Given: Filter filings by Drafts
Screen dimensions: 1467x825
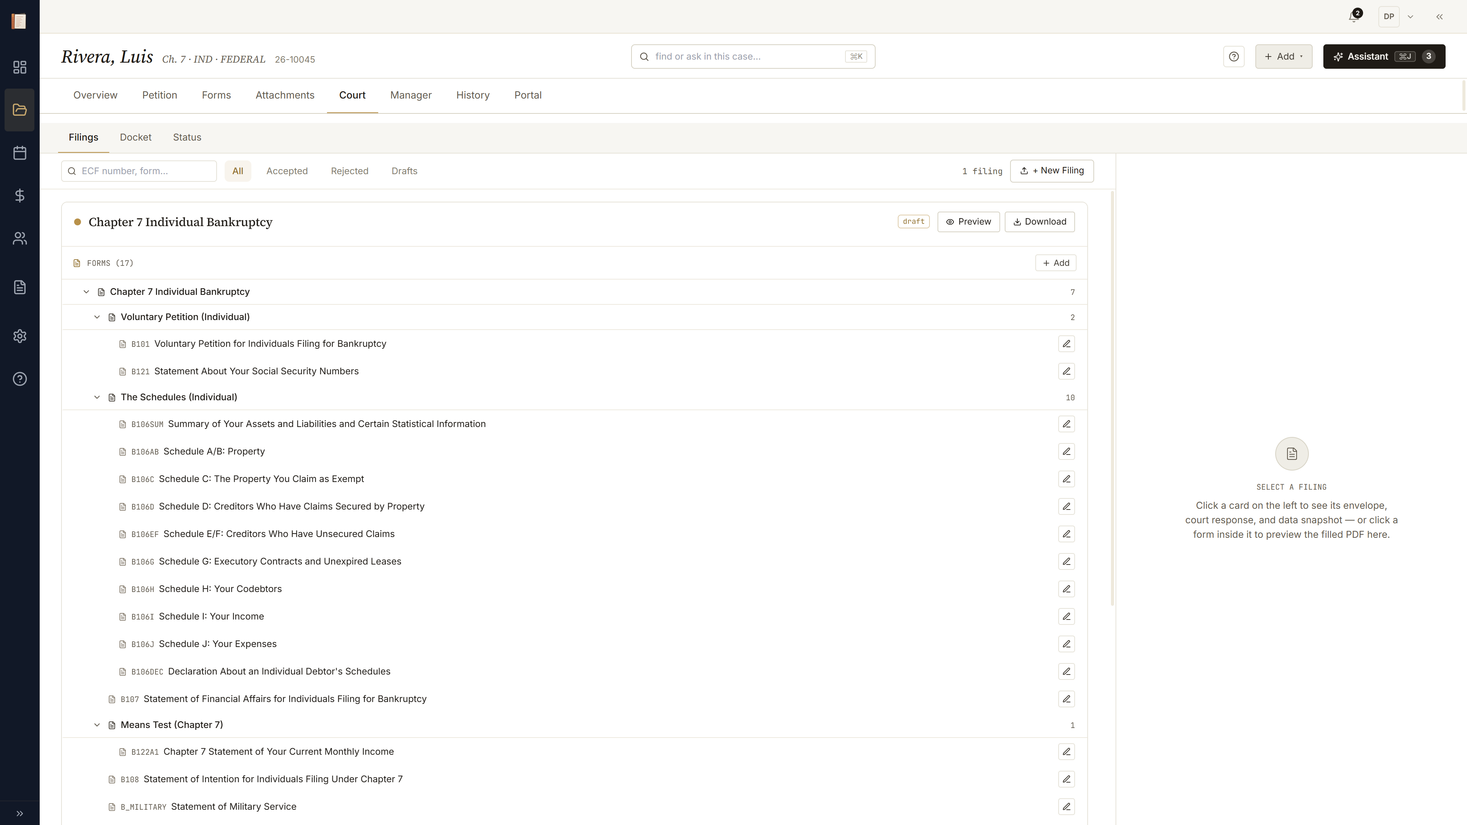Looking at the screenshot, I should point(404,171).
